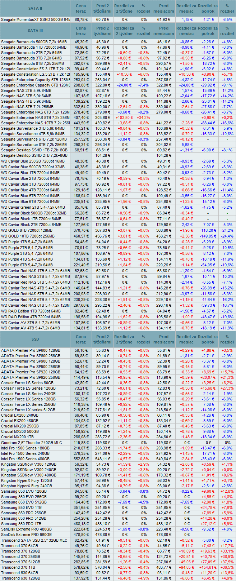Image resolution: width=236 pixels, height=581 pixels.
Task: Click Seagate Constellation ES.3 2TB +10,56 € two-week difference
Action: pos(124,74)
